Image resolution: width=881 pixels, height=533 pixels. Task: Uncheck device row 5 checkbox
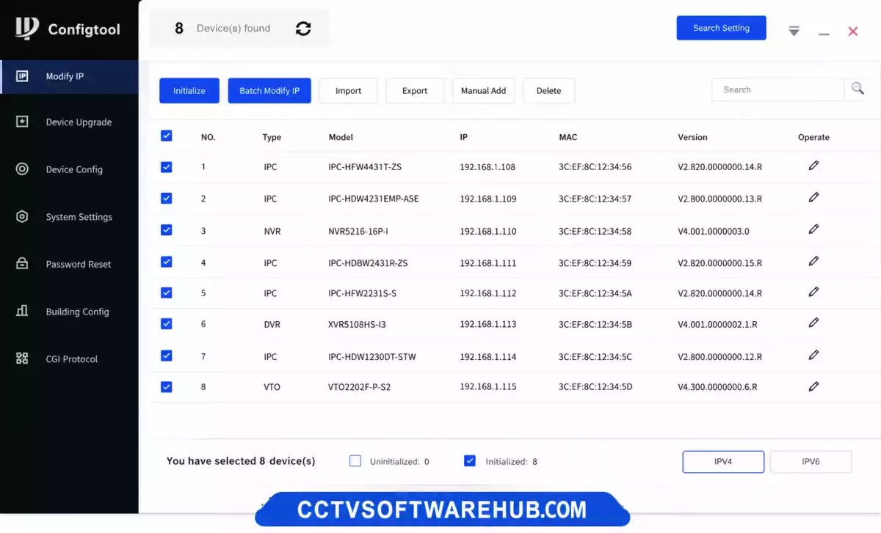click(166, 293)
